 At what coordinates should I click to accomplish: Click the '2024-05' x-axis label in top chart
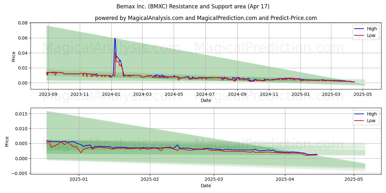(x=174, y=94)
